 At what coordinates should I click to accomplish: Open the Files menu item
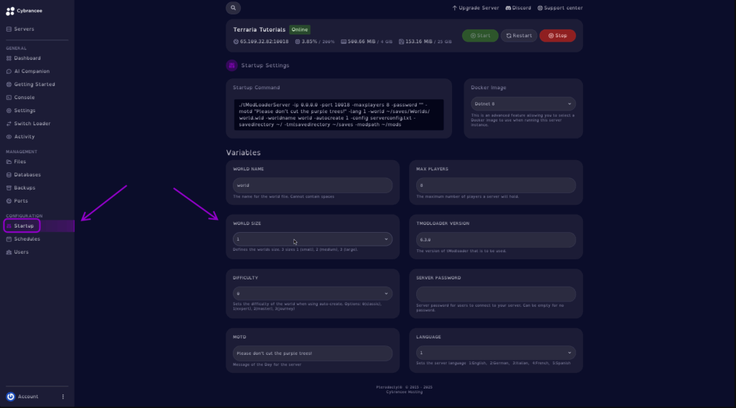19,162
